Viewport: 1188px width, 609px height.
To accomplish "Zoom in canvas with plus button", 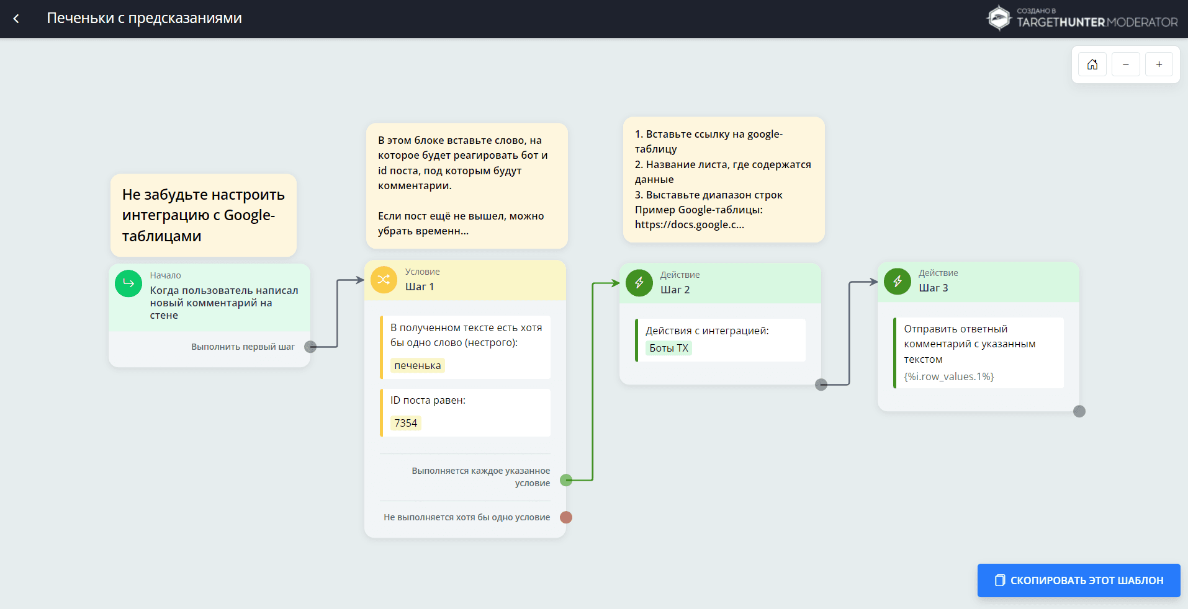I will point(1159,64).
